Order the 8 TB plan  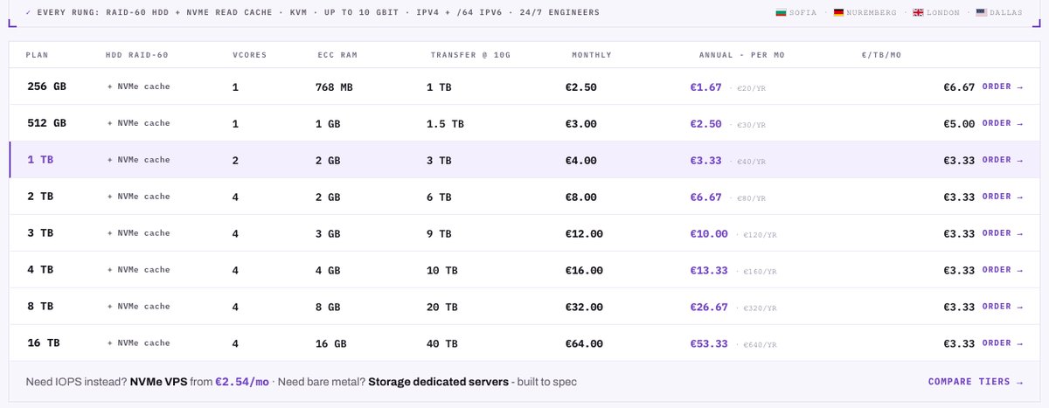[1002, 307]
